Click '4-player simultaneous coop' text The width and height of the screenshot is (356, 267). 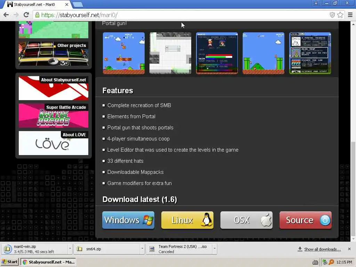pos(138,139)
